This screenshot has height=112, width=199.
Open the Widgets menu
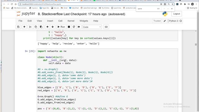[x=84, y=21]
